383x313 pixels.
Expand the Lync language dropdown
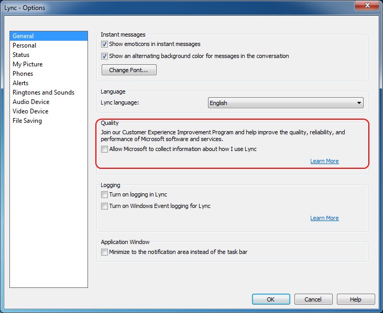[286, 103]
